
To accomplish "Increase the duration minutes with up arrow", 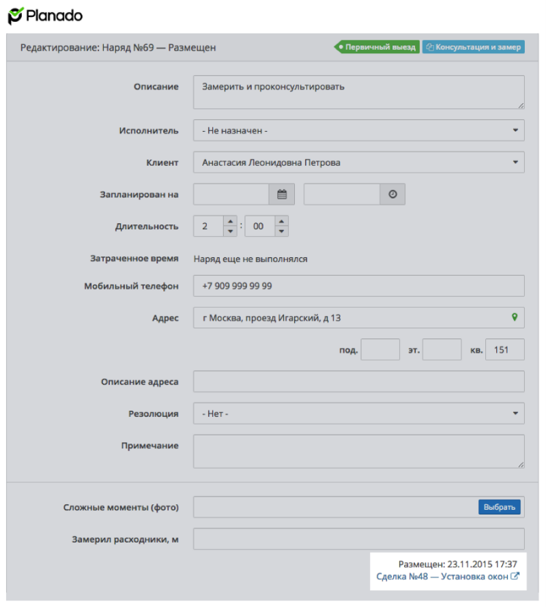I will tap(281, 221).
